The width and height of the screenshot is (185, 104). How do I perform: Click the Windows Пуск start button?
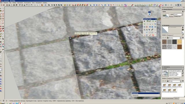2,103
